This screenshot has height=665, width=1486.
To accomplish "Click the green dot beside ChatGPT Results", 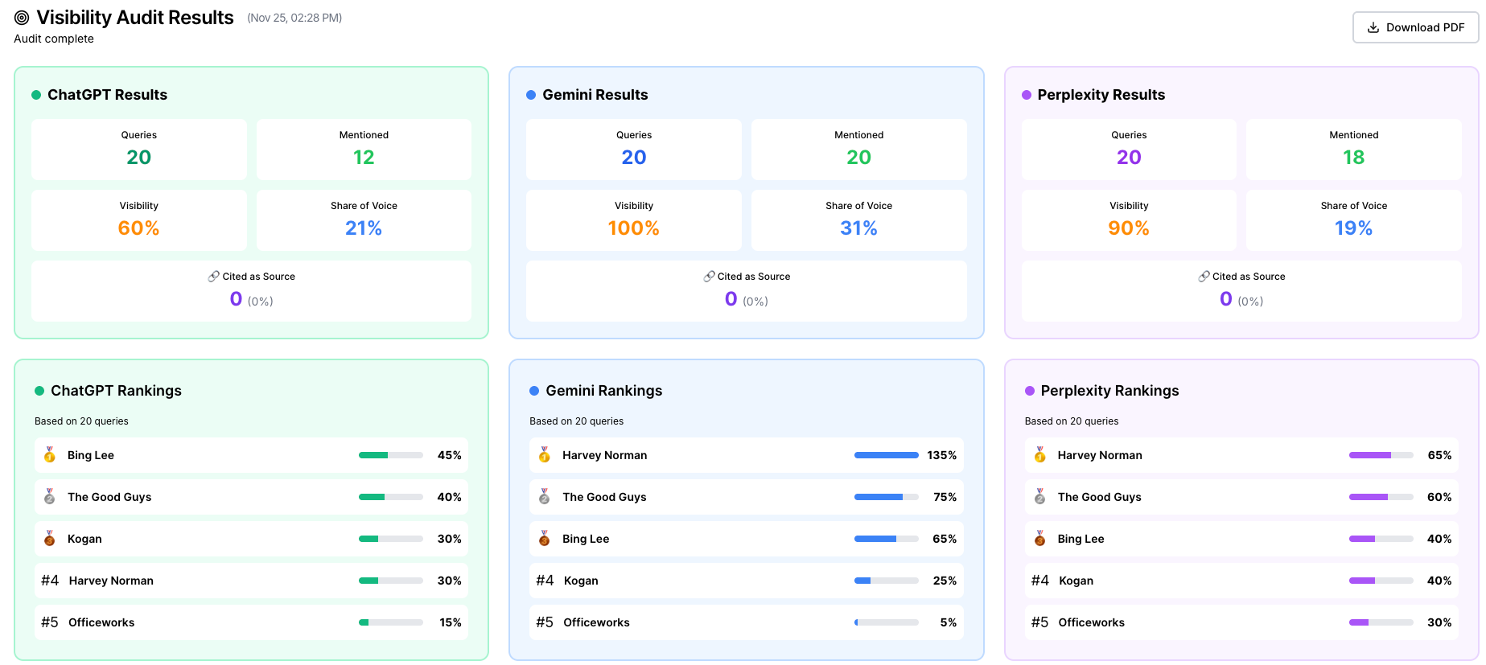I will pos(36,95).
